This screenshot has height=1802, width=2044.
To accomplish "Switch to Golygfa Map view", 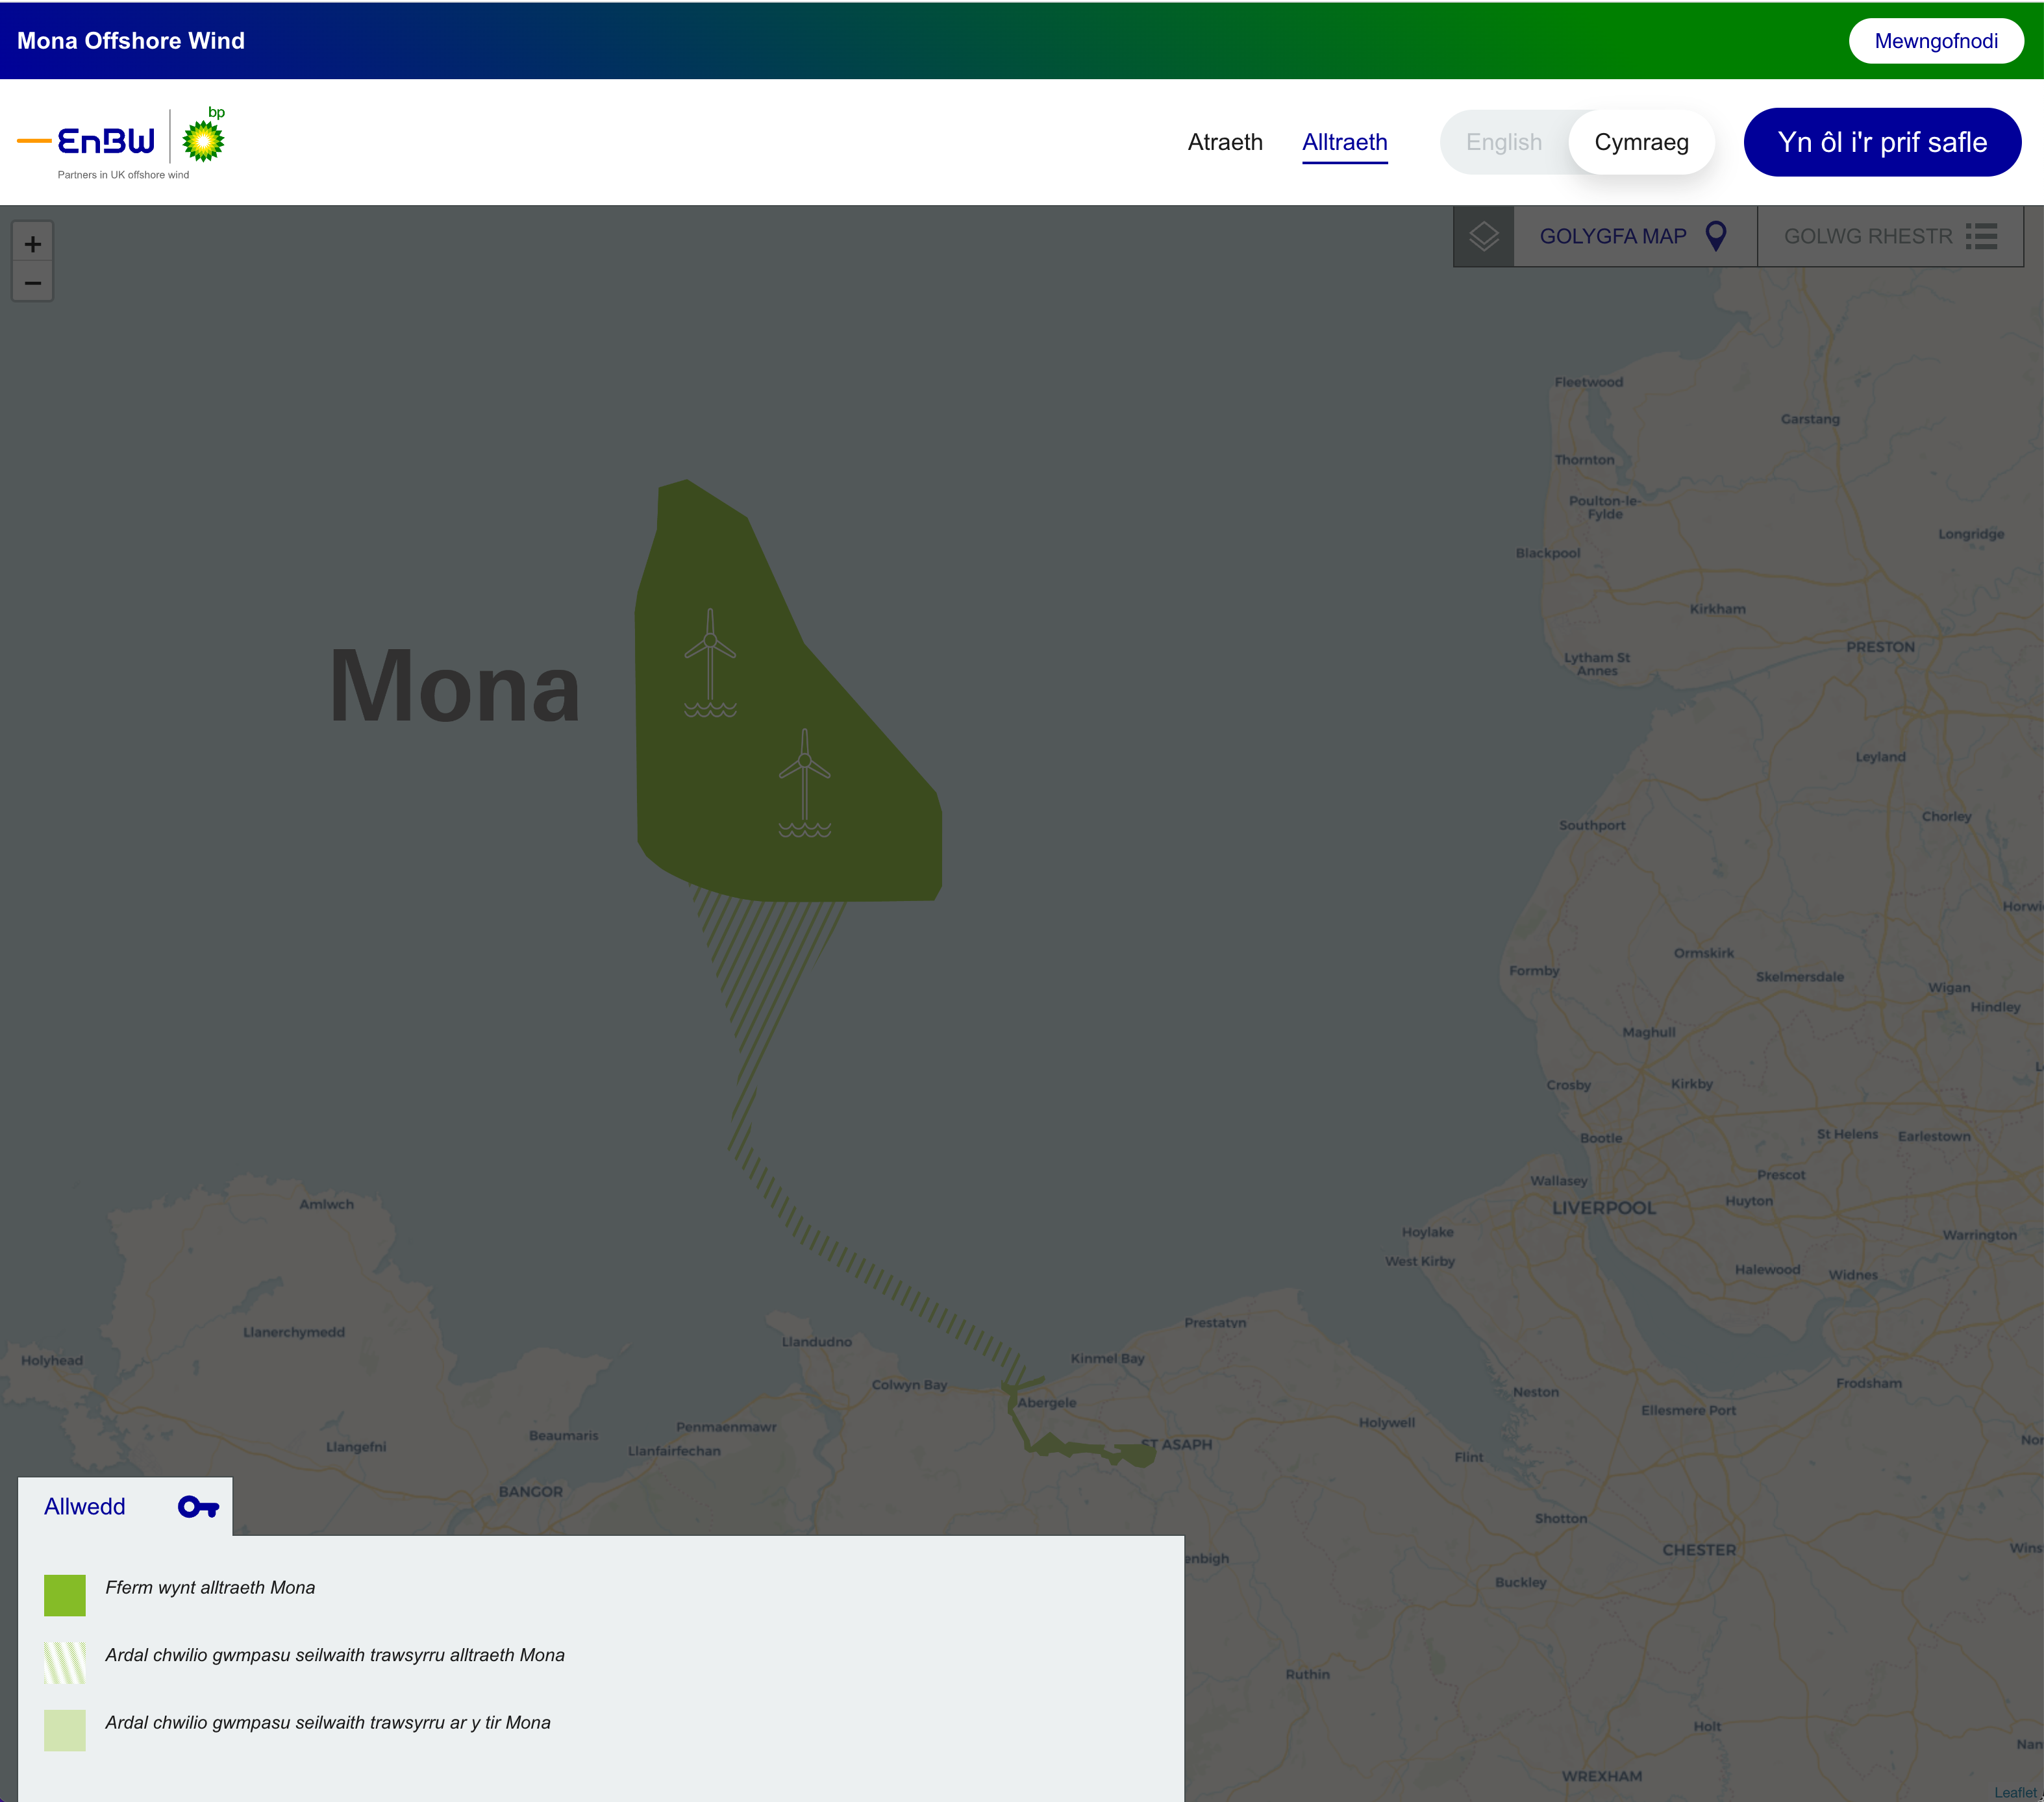I will [1635, 236].
